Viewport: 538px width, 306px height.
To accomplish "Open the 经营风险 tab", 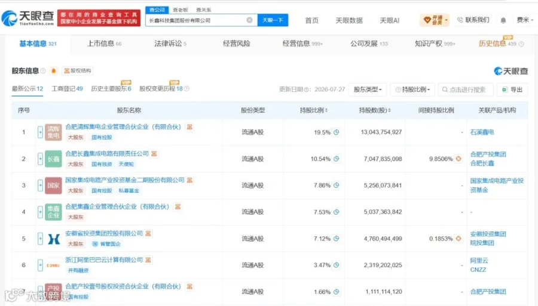I will coord(236,44).
